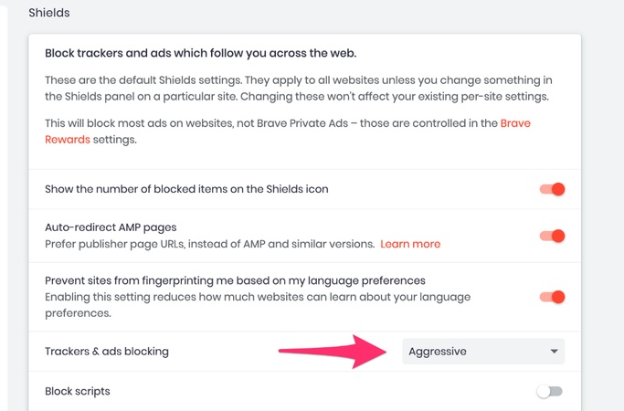Click the "Block scripts" row label

(x=78, y=391)
